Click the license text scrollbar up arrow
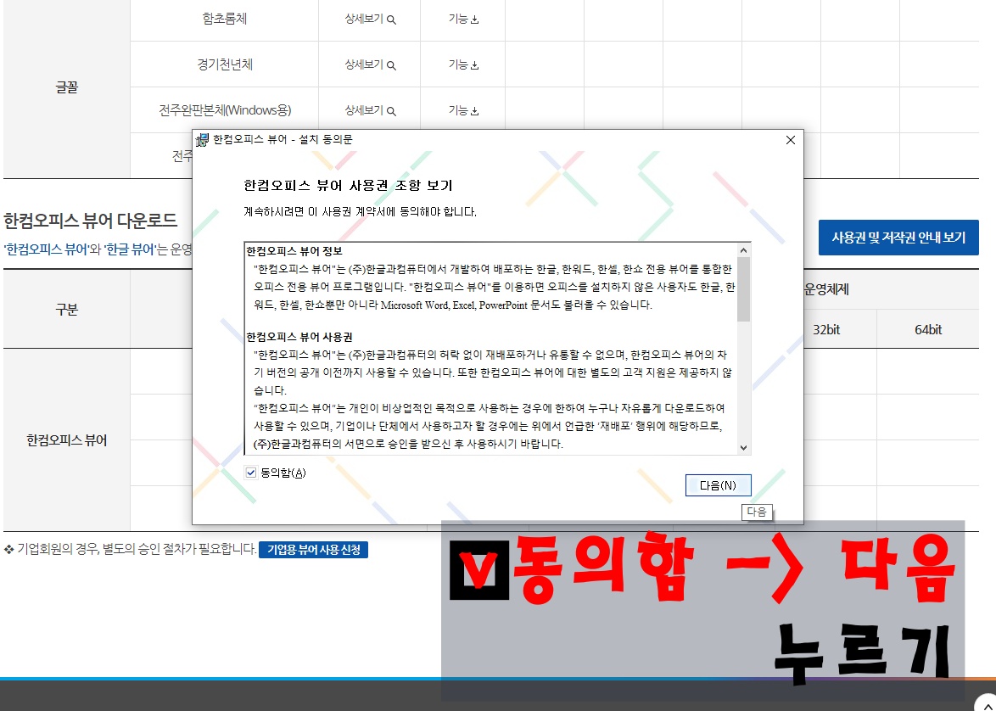 (744, 249)
